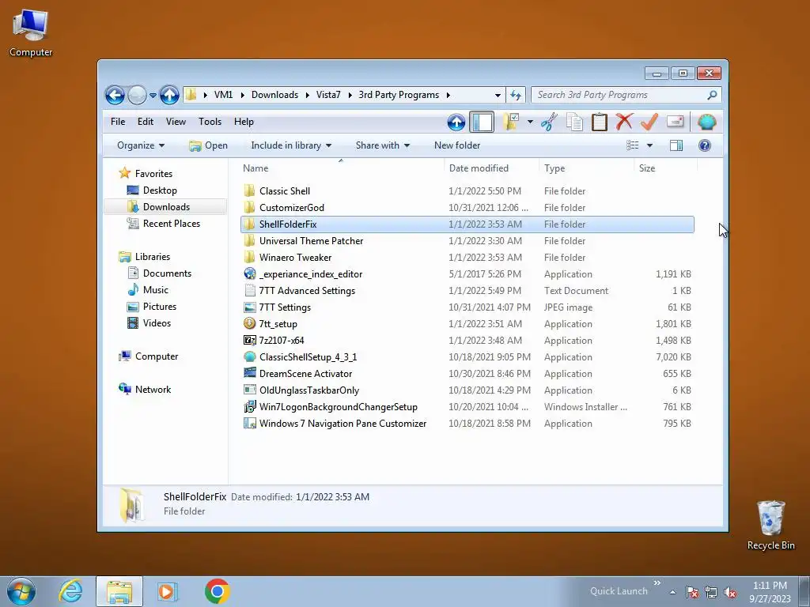Select the Classic Shell folder
The image size is (810, 607).
(x=467, y=191)
